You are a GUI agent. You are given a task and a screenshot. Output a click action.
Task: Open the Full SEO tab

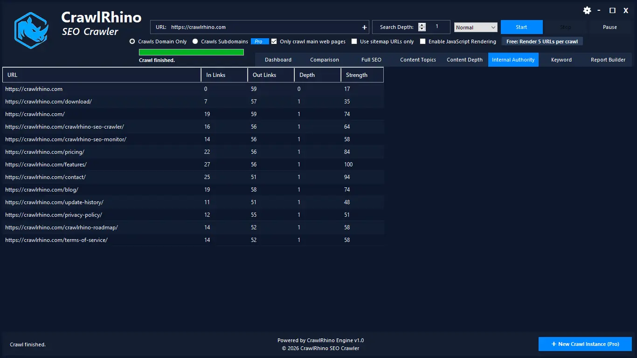(x=371, y=60)
